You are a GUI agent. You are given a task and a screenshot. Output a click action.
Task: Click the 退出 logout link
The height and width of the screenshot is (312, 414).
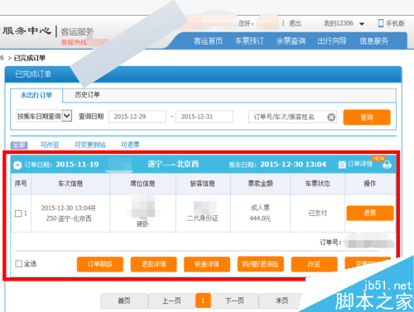(x=295, y=23)
